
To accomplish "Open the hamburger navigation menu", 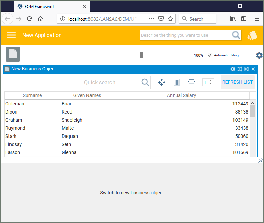I will click(12, 35).
